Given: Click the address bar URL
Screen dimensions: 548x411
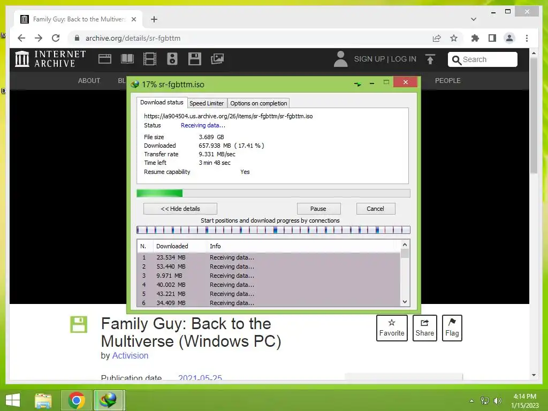Looking at the screenshot, I should (133, 38).
